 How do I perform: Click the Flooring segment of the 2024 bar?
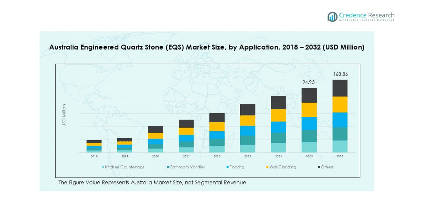(278, 127)
